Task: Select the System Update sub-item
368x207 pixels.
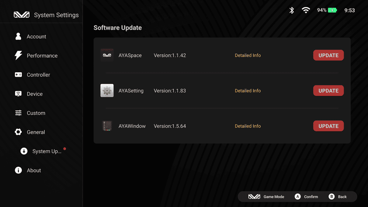Action: pos(46,151)
